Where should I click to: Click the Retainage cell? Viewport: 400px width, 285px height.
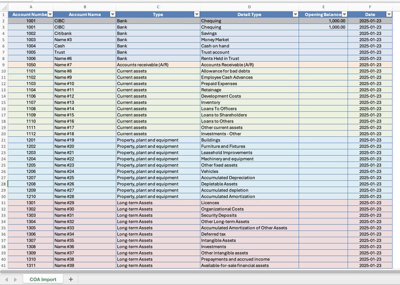tap(249, 90)
